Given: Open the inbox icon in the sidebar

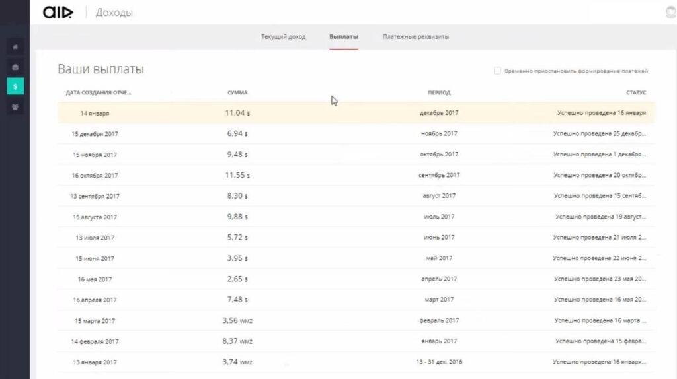Looking at the screenshot, I should coord(15,67).
